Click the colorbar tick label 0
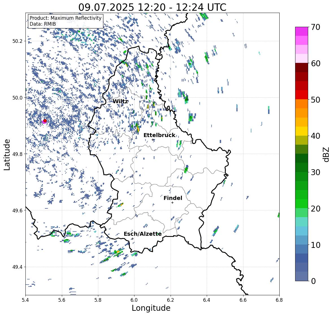This screenshot has height=315, width=333. [313, 281]
